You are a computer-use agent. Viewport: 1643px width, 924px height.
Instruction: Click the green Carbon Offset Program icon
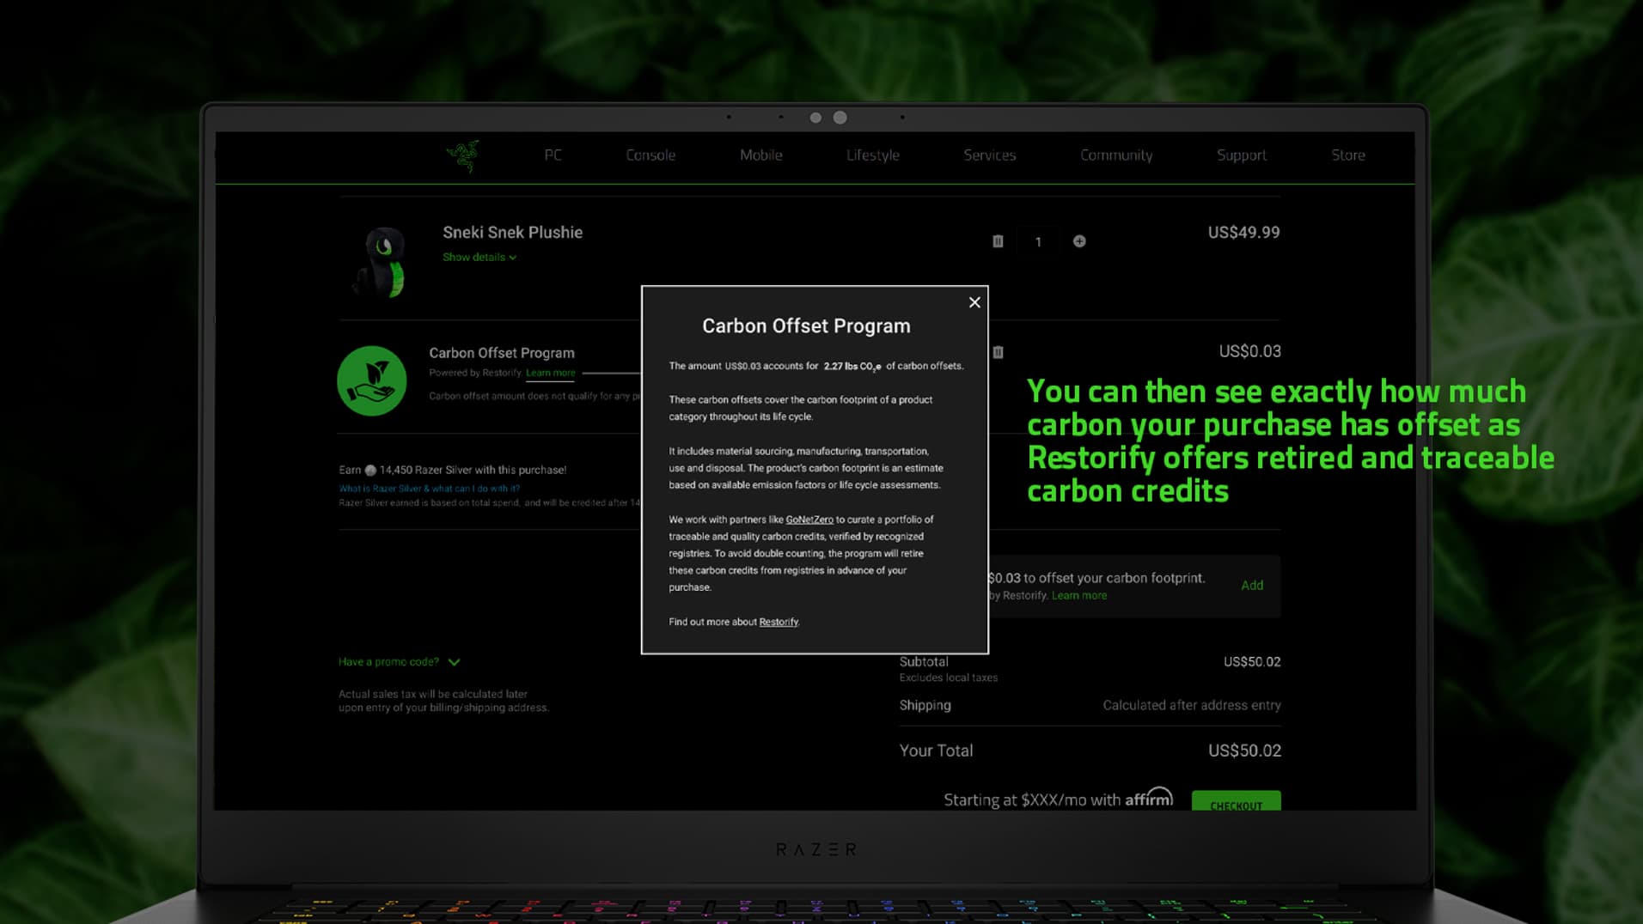371,380
